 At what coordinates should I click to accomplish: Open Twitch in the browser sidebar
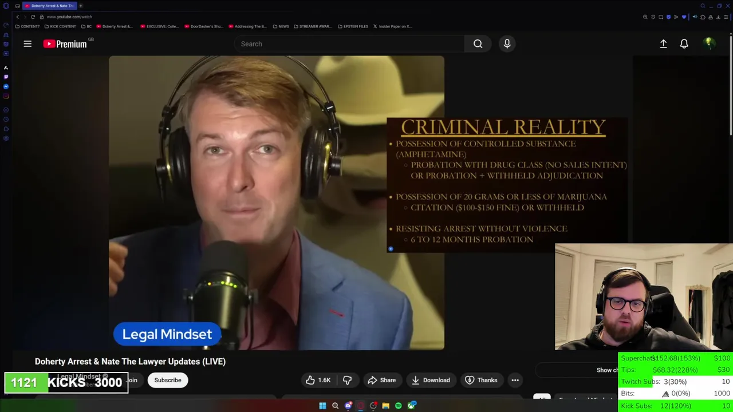click(6, 77)
